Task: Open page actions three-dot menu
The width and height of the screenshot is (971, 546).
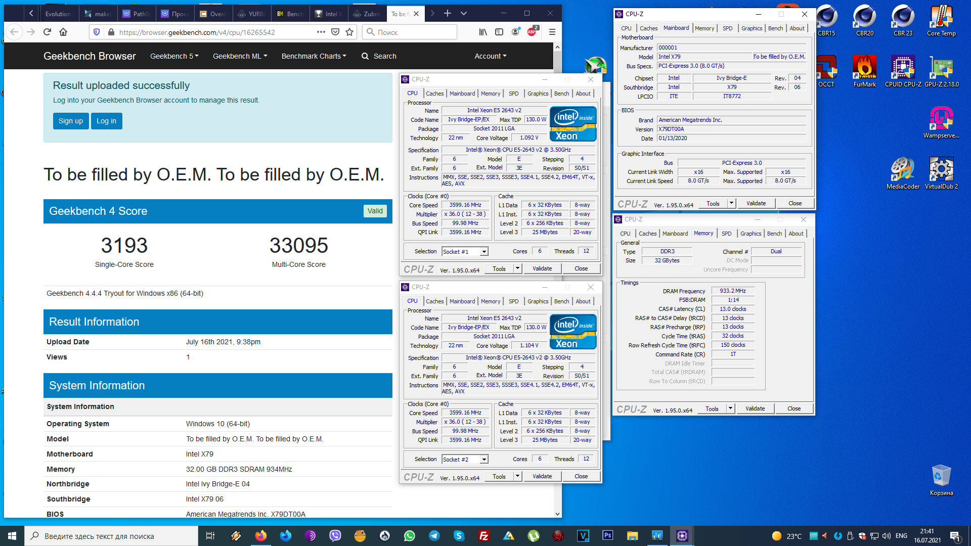Action: tap(321, 32)
